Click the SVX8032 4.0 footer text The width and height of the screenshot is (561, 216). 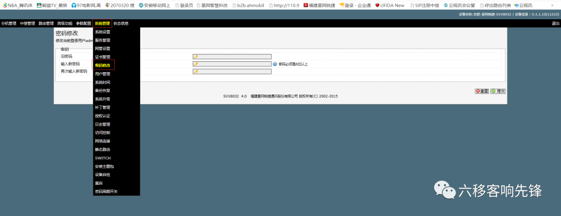[x=235, y=96]
